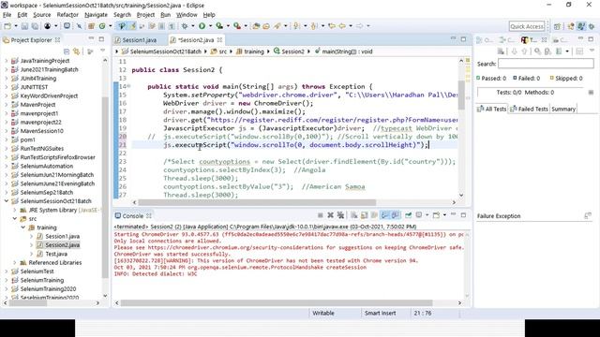
Task: Click the green Run button in toolbar
Action: (x=202, y=26)
